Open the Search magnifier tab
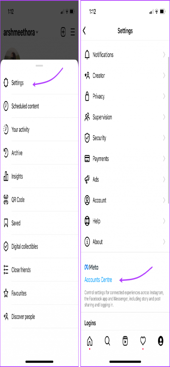 tap(107, 341)
